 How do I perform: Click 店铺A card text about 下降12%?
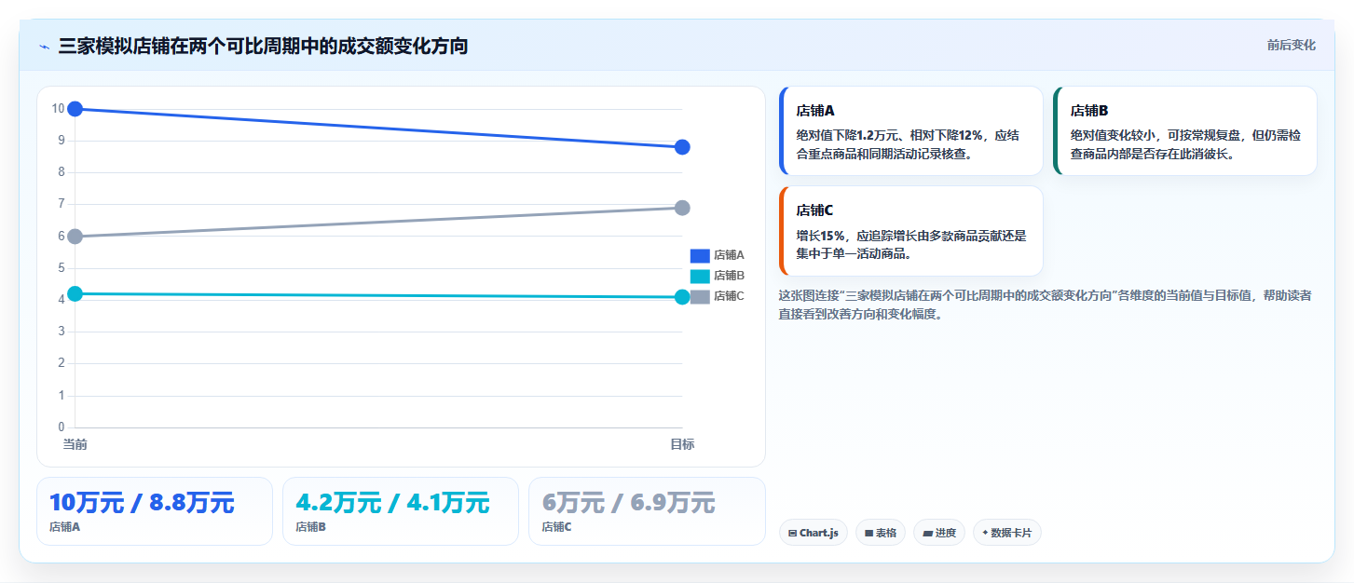(908, 144)
